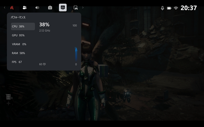The width and height of the screenshot is (204, 127).
Task: Click the Wi-Fi status icon
Action: click(x=176, y=8)
